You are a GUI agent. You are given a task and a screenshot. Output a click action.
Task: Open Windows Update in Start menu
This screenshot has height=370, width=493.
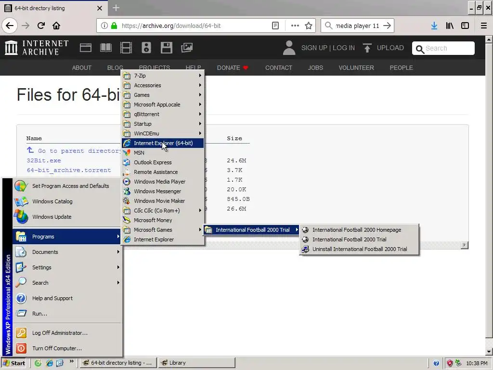(x=67, y=217)
